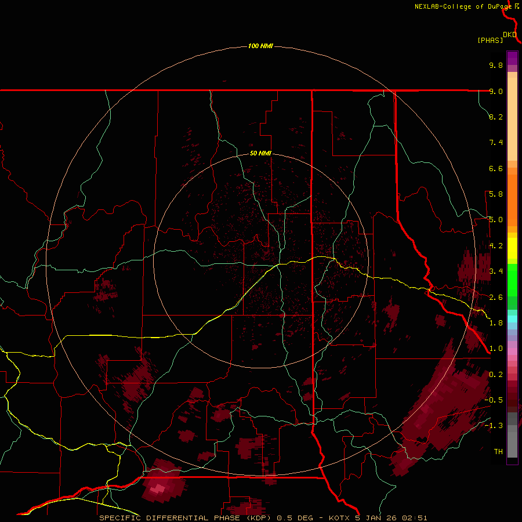
Task: Click the 6.6 scale value
Action: [x=496, y=168]
